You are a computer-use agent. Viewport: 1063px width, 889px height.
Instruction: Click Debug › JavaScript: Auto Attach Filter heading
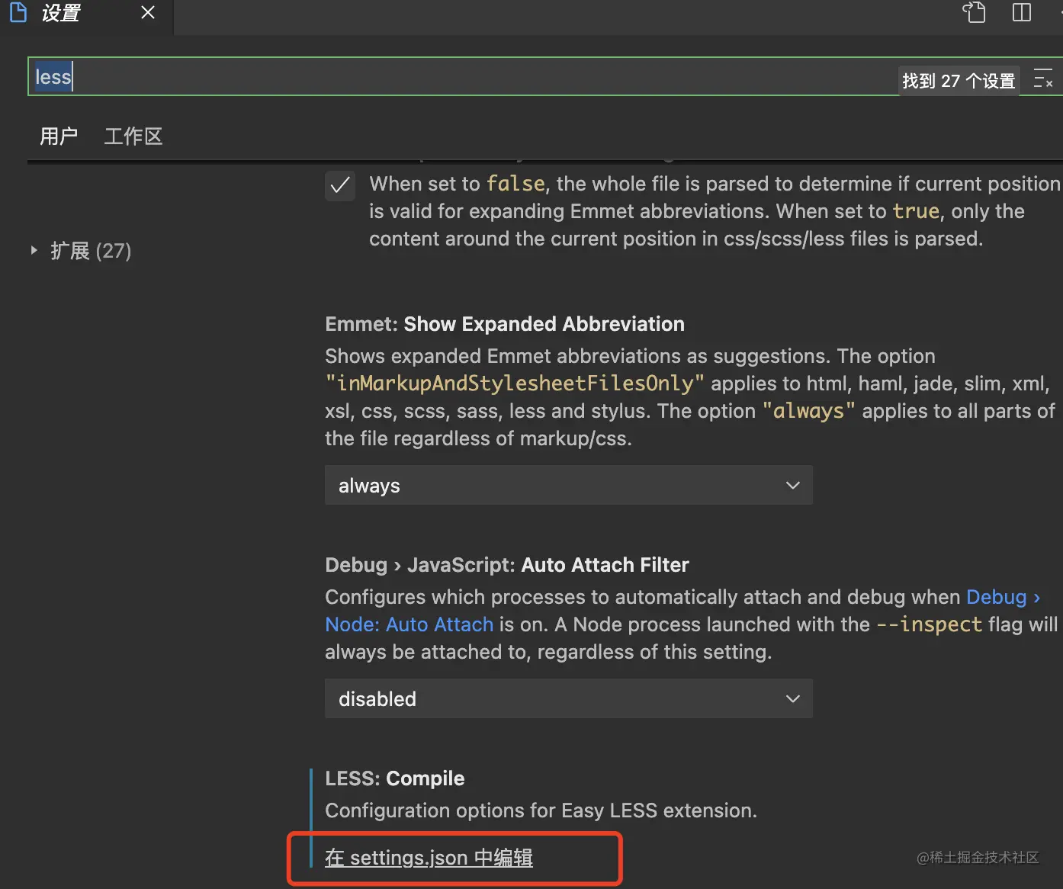coord(506,565)
